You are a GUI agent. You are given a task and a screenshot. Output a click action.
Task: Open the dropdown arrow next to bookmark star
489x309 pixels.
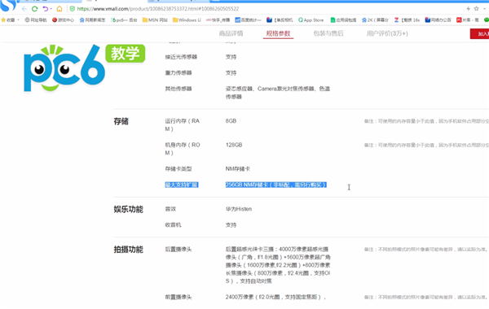(x=485, y=9)
